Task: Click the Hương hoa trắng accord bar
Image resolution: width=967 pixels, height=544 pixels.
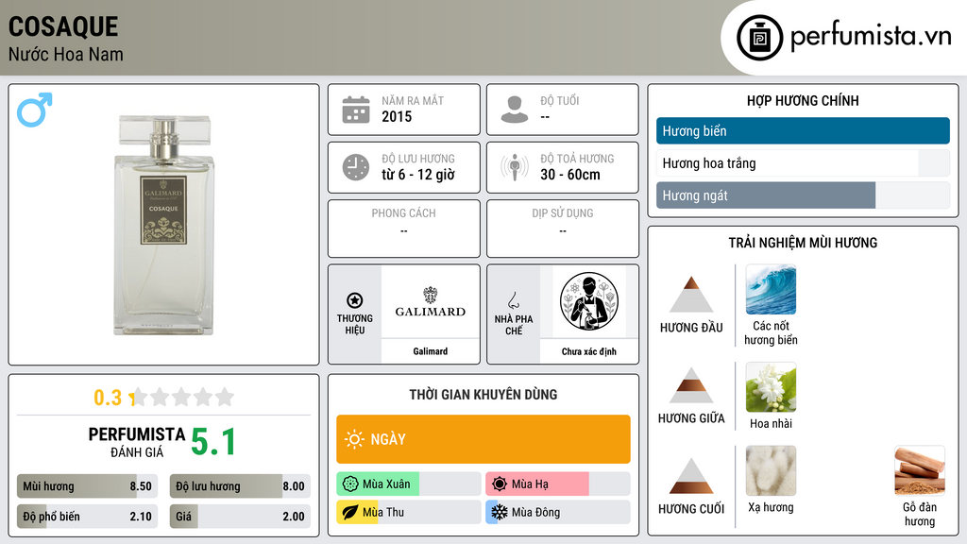Action: coord(803,162)
